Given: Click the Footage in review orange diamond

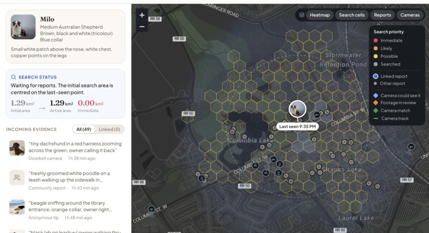Looking at the screenshot, I should (376, 102).
